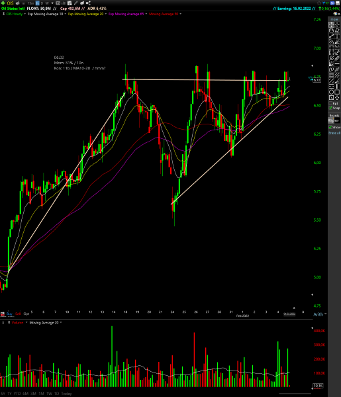Click the more link above drawing tools

[334, 19]
